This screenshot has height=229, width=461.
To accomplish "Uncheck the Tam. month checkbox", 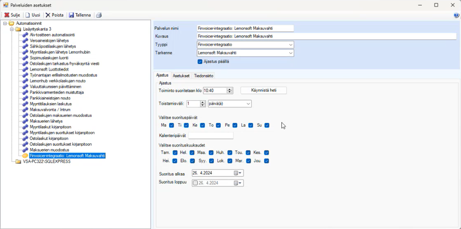I will (x=175, y=153).
